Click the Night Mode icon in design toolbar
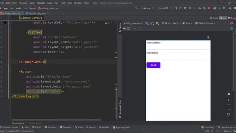 157,23
